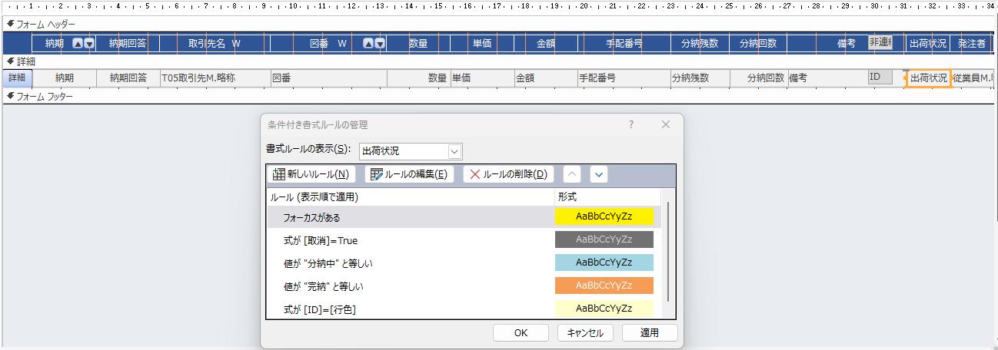This screenshot has width=998, height=350.
Task: Select the 分納回数 label in form header
Action: 757,44
